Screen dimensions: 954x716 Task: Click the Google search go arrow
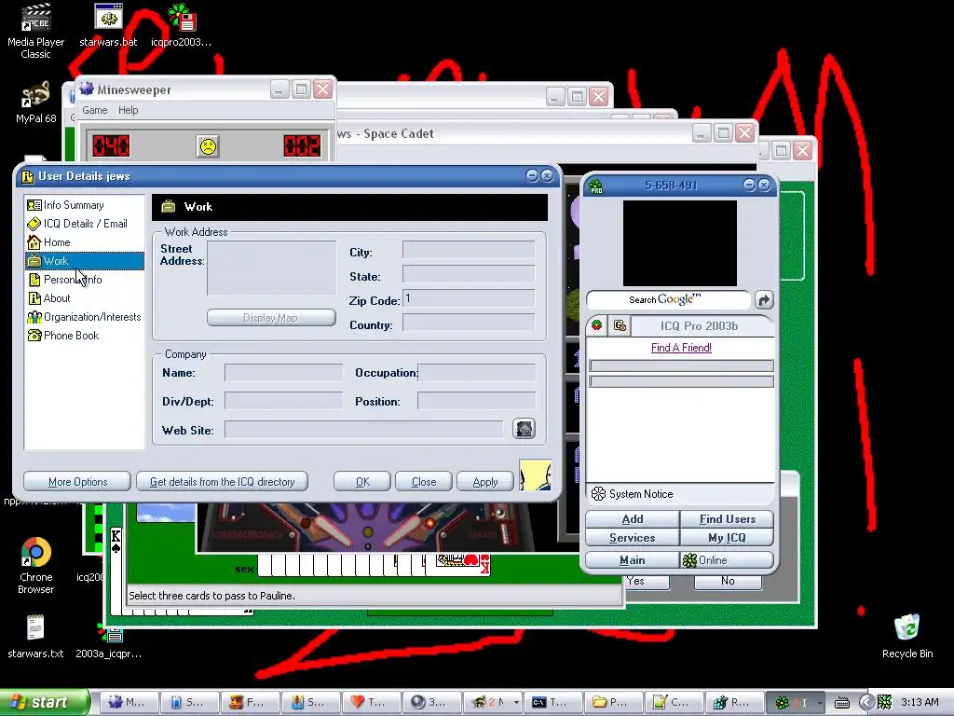(x=764, y=299)
